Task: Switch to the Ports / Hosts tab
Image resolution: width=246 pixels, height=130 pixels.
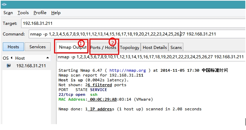Action: tap(103, 48)
